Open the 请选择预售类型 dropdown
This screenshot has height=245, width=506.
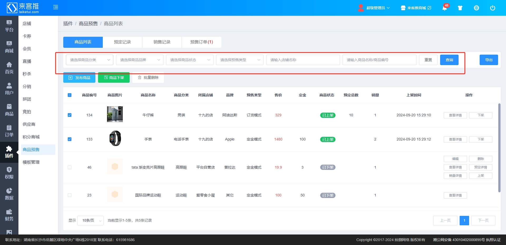[240, 60]
